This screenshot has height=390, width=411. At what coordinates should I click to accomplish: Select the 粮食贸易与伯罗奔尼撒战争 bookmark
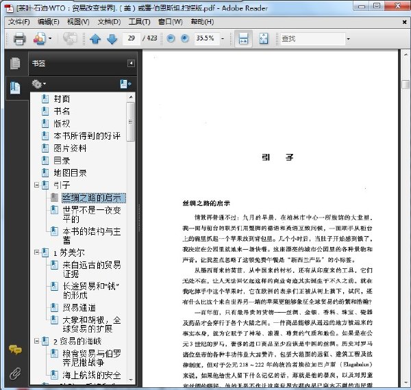(x=92, y=358)
